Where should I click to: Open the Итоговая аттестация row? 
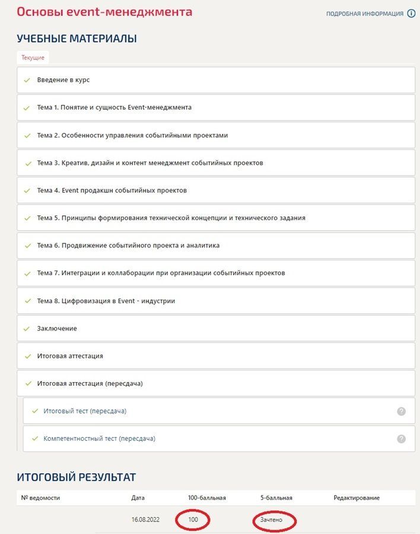pos(216,356)
